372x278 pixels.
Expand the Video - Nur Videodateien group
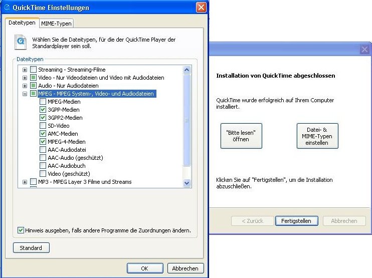tap(25, 78)
